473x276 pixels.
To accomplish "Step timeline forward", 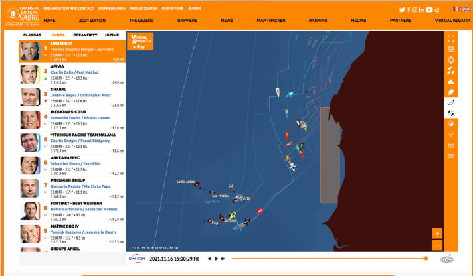I will [x=223, y=259].
